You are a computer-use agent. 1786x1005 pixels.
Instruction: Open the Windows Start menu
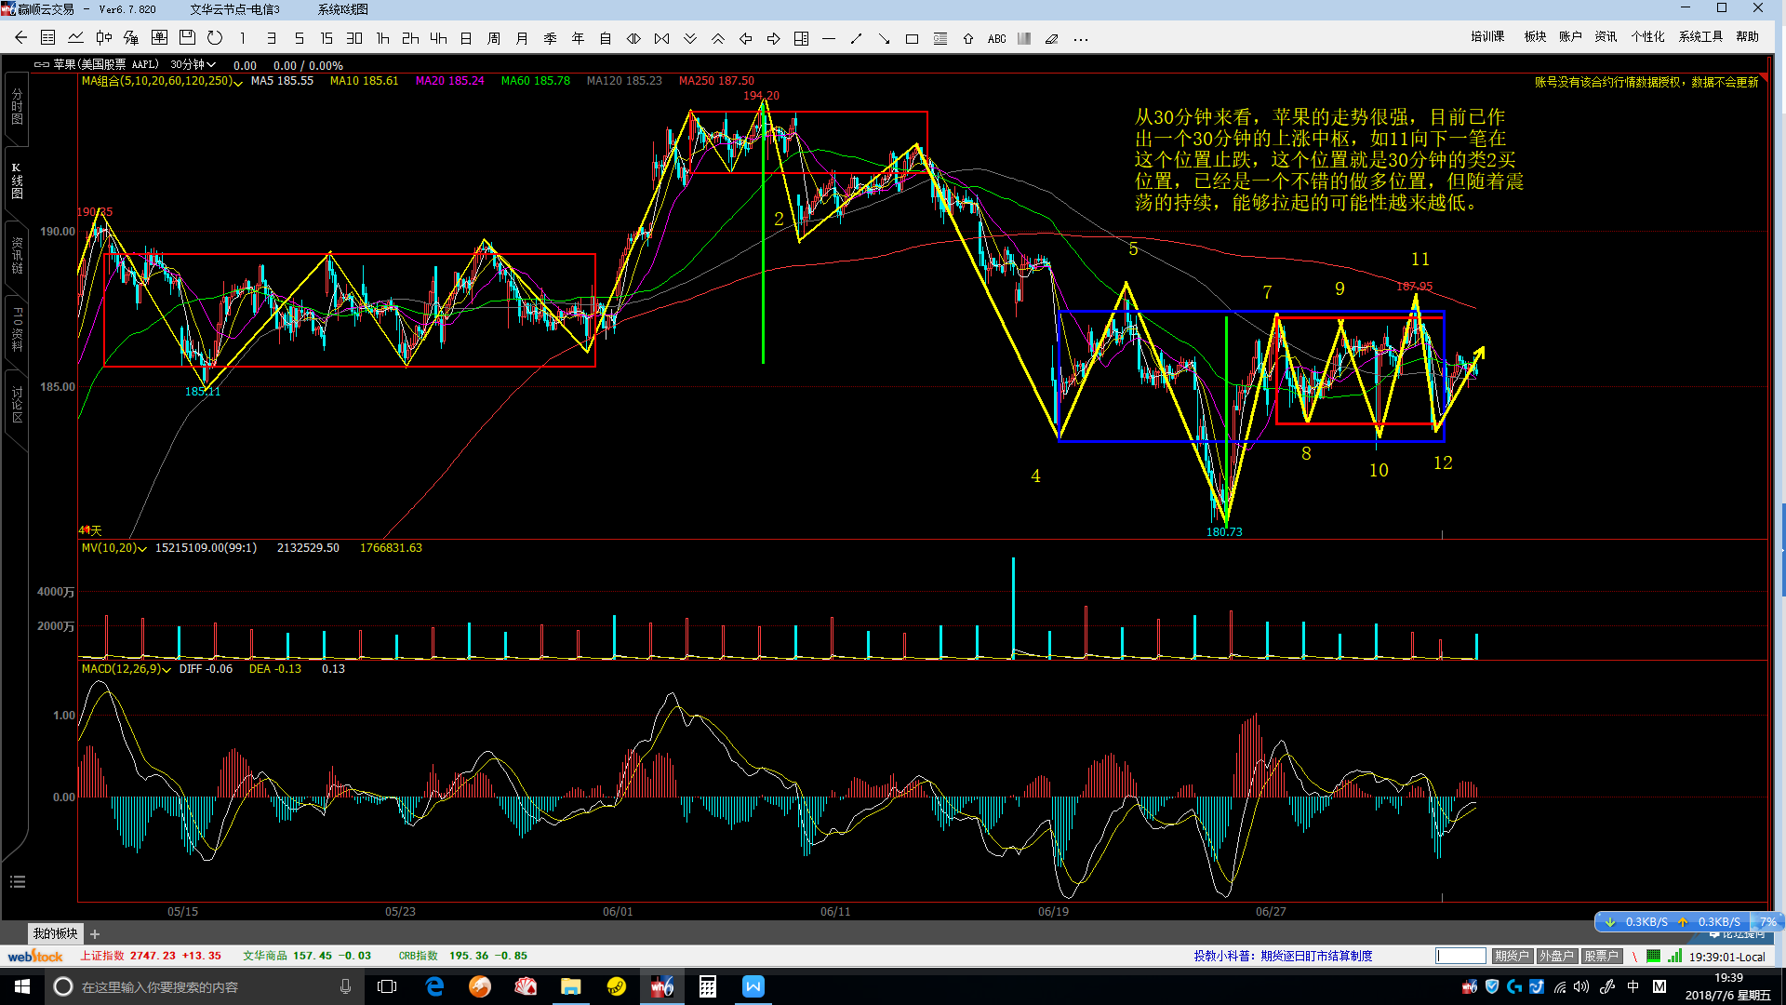click(x=21, y=986)
